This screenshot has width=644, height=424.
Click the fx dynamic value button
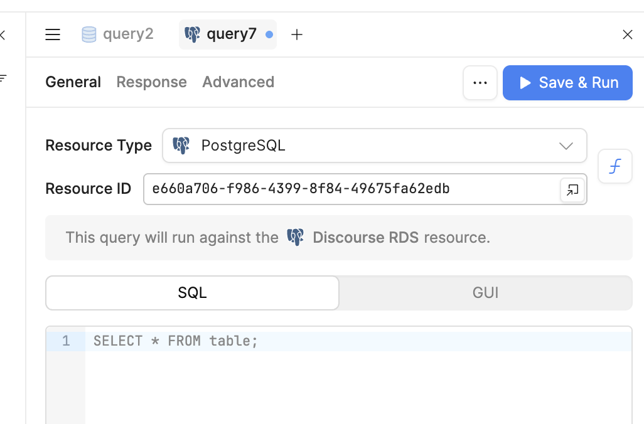(615, 167)
